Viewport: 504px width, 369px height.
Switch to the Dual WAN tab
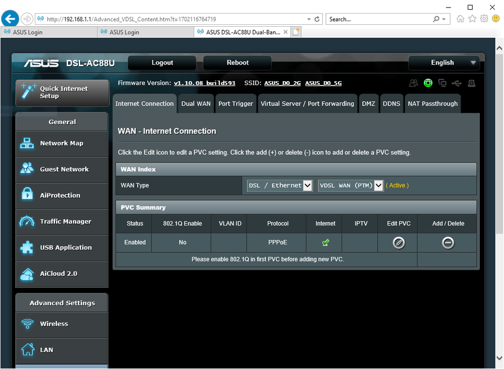point(196,104)
